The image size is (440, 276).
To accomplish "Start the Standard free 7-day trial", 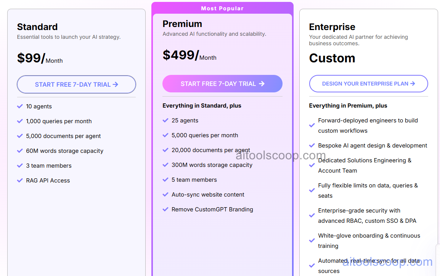I will pos(76,84).
